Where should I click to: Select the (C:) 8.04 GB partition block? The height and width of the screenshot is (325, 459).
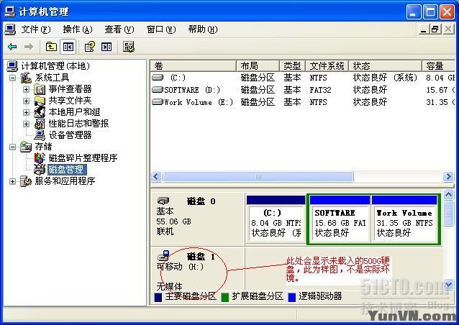[x=276, y=219]
